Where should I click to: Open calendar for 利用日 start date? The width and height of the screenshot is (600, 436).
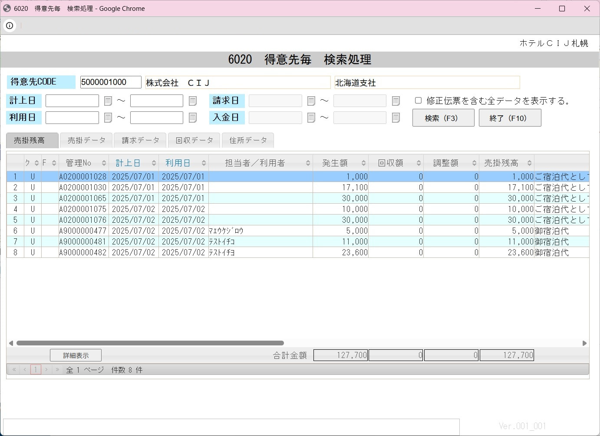coord(108,118)
